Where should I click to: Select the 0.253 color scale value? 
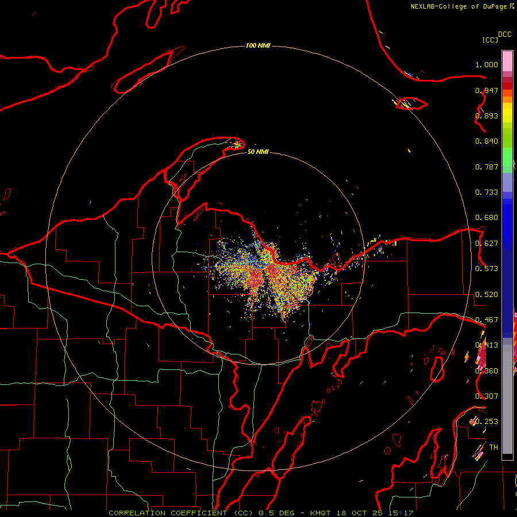click(x=487, y=422)
